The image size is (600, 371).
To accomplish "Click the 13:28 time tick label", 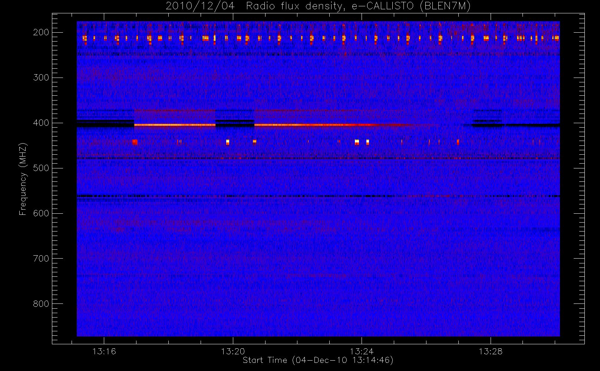I will point(490,351).
